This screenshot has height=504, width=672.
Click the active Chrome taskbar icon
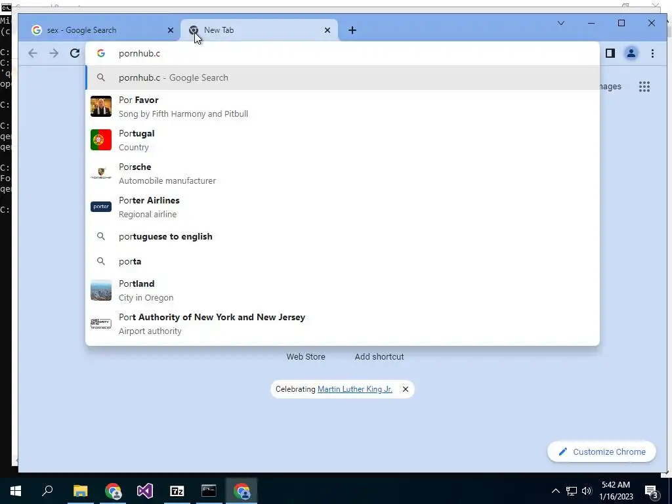pyautogui.click(x=241, y=491)
